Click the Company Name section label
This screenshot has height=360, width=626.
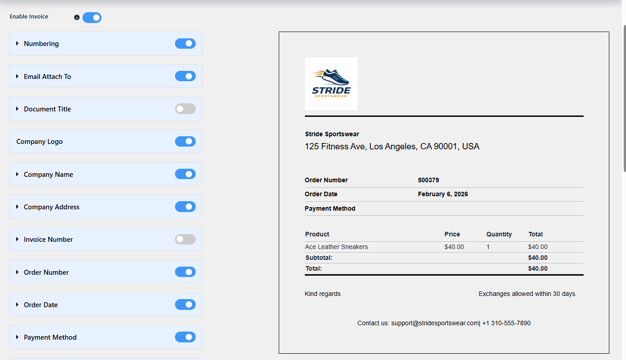coord(48,175)
